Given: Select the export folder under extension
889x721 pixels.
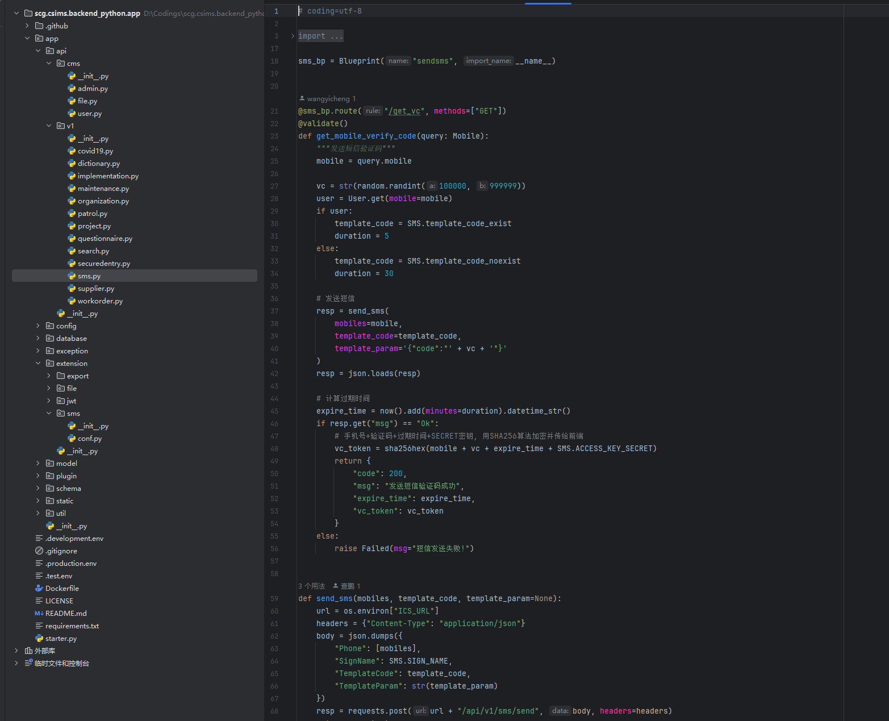Looking at the screenshot, I should click(x=78, y=376).
